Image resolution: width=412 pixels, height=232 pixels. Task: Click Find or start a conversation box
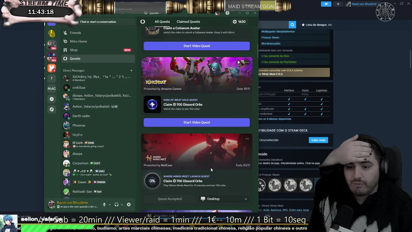pyautogui.click(x=98, y=22)
